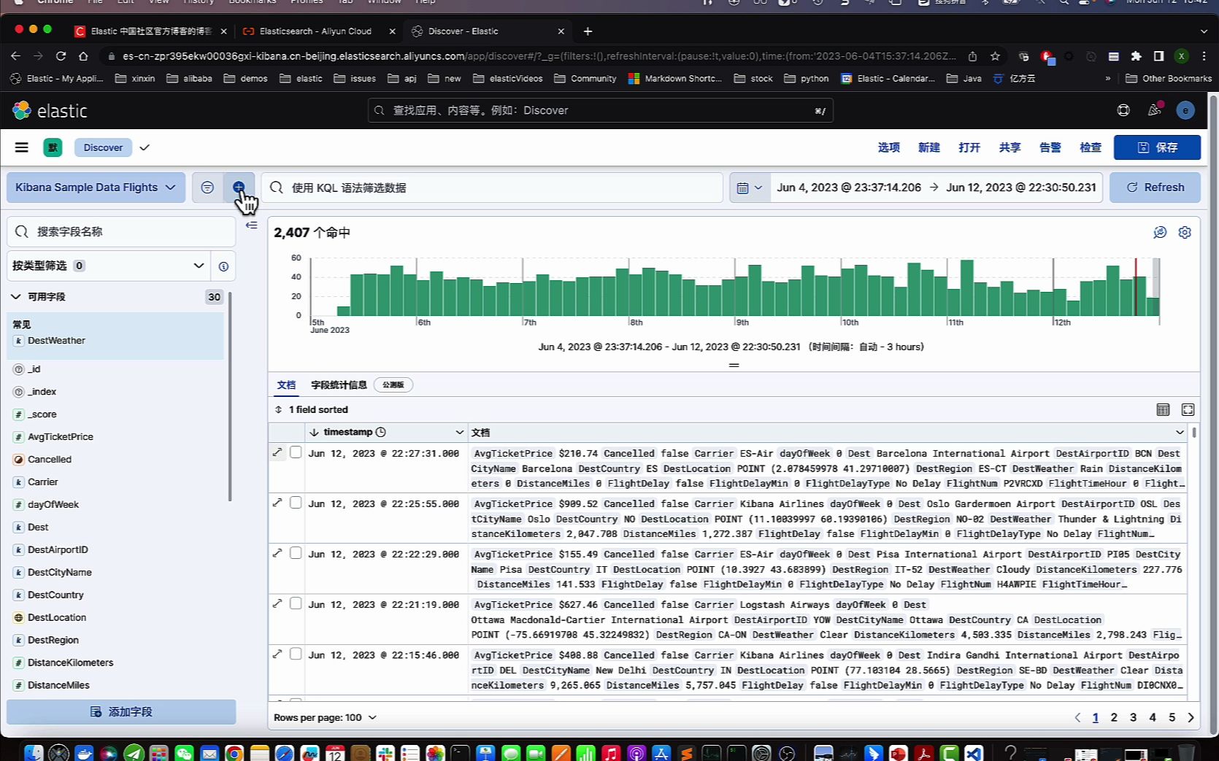
Task: Click the field filter info icon
Action: [223, 266]
